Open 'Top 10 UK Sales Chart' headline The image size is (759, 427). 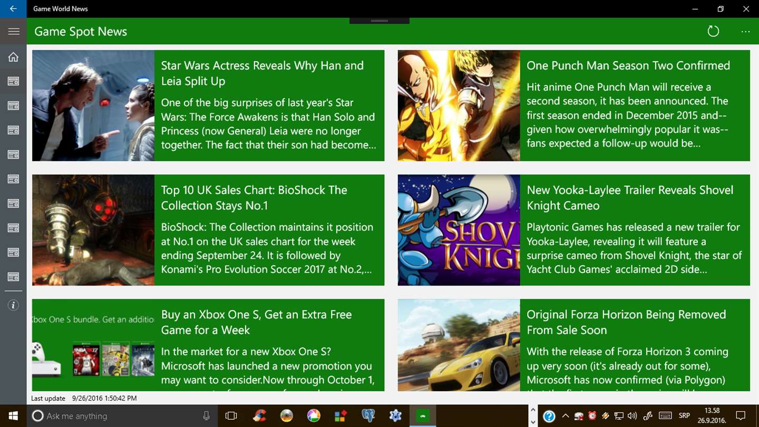pyautogui.click(x=254, y=198)
